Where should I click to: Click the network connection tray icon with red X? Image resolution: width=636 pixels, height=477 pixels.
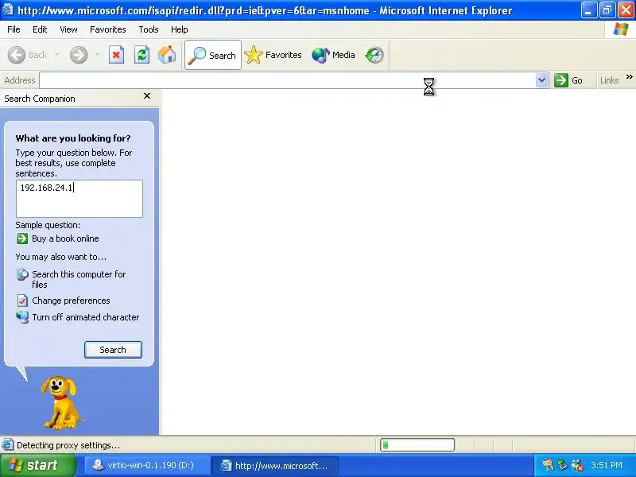(577, 465)
